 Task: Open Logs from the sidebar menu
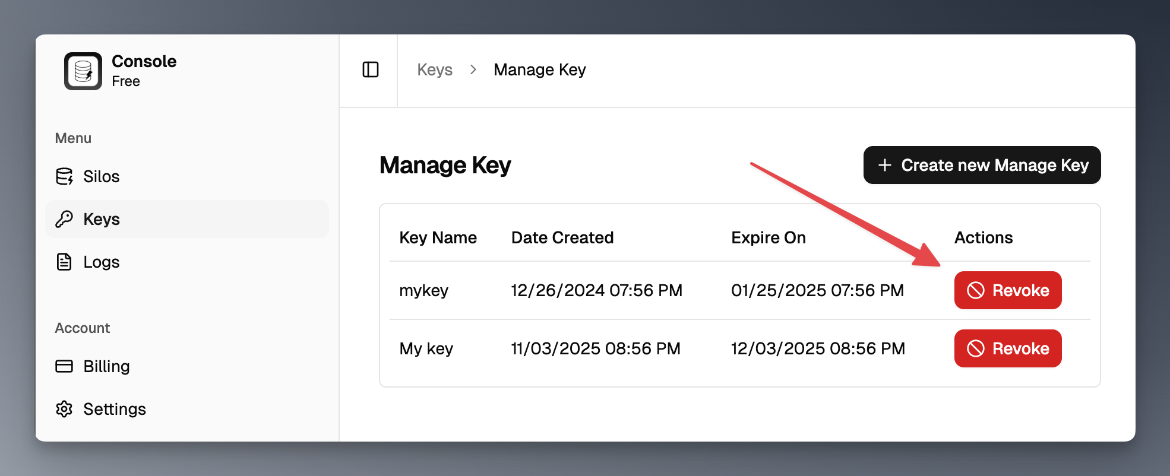[186, 262]
